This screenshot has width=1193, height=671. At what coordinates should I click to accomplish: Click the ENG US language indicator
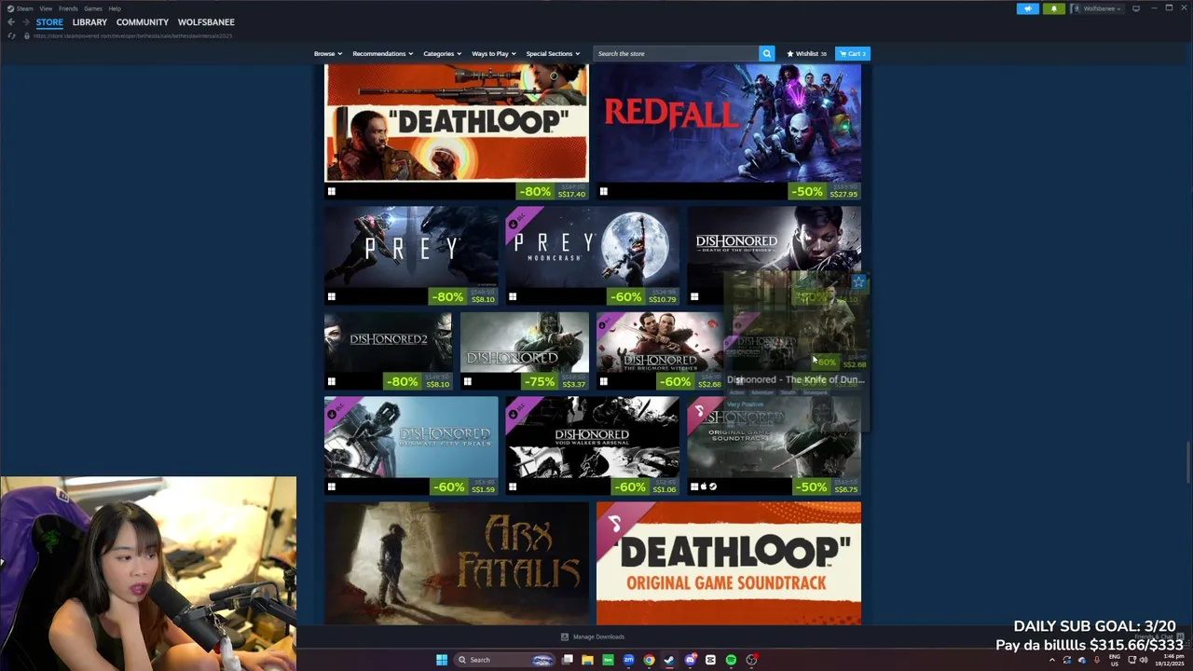pyautogui.click(x=1115, y=660)
